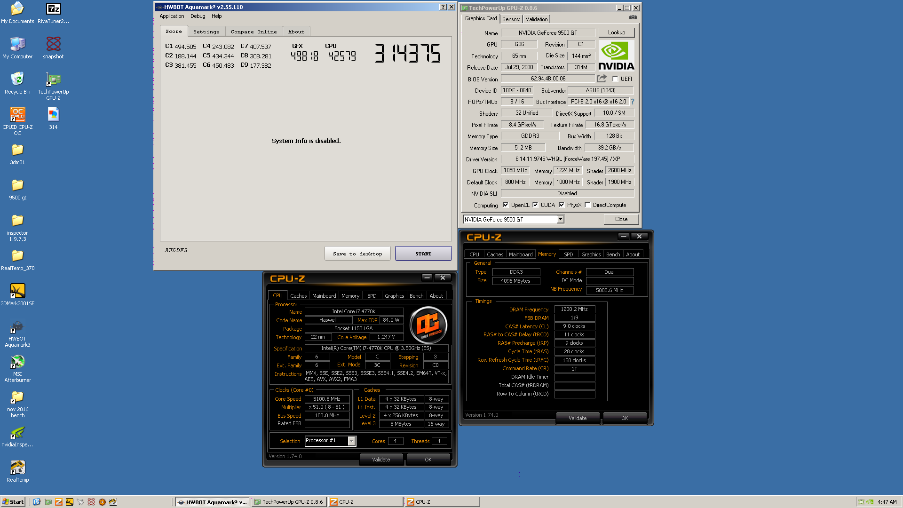Select TechPowerUp GPU-Z desktop shortcut

(x=53, y=86)
